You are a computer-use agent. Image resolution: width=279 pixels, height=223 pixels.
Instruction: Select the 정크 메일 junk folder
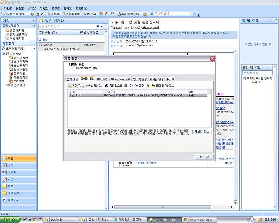click(17, 73)
